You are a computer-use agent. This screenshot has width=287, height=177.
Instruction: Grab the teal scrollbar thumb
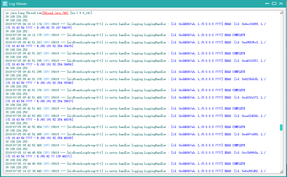point(281,127)
